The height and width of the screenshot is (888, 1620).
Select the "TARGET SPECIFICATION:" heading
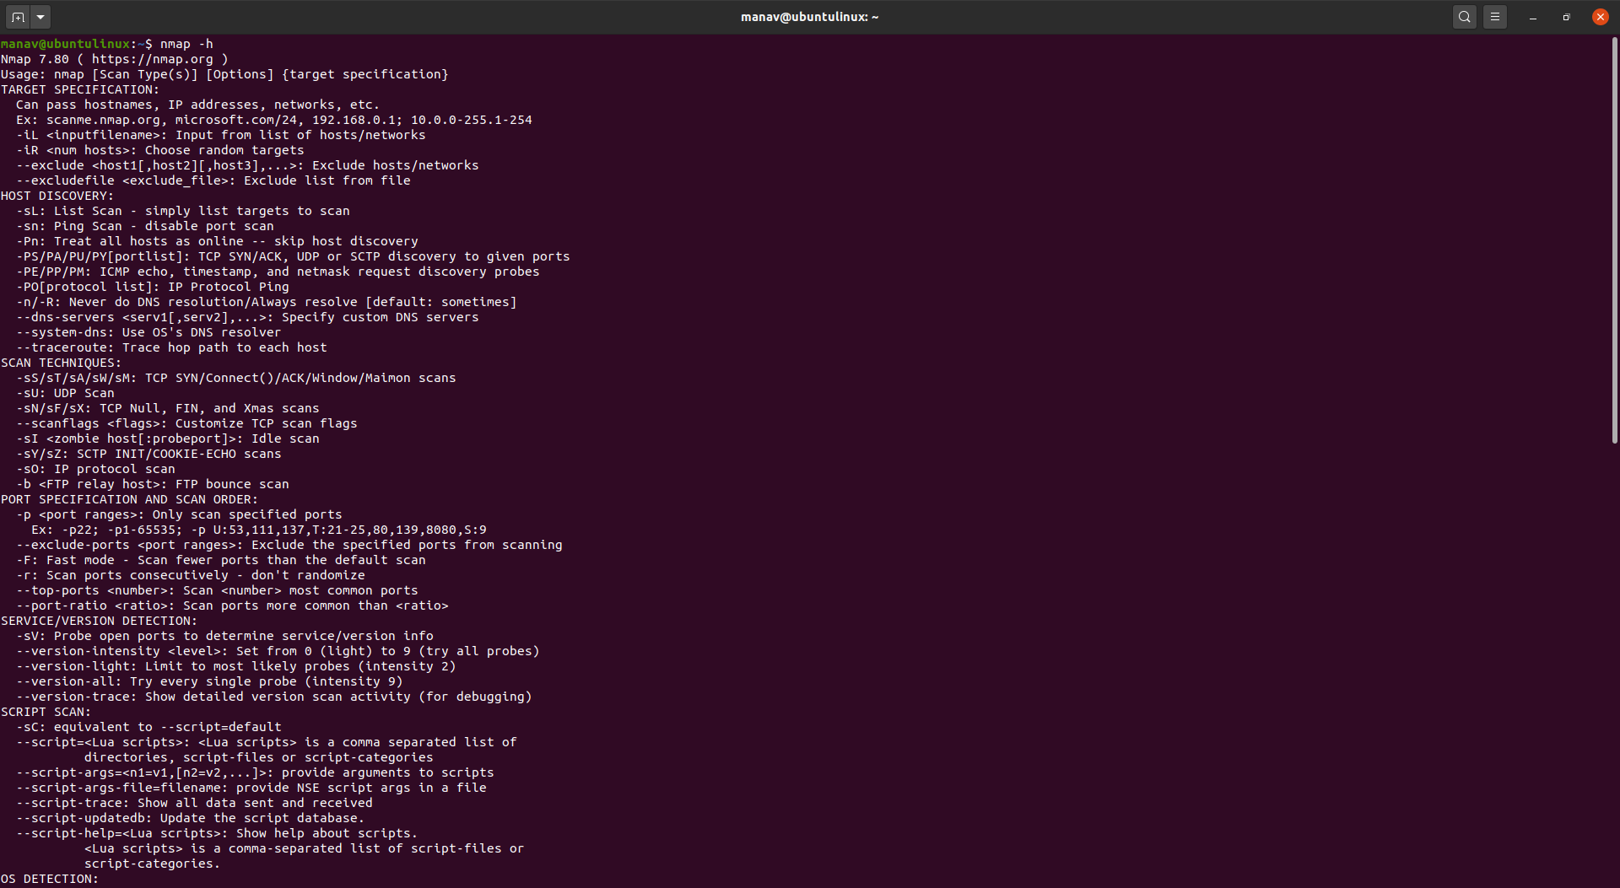(x=80, y=89)
